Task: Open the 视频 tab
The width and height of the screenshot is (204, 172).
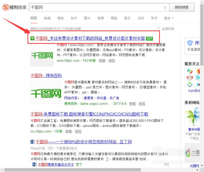Action: coord(101,18)
